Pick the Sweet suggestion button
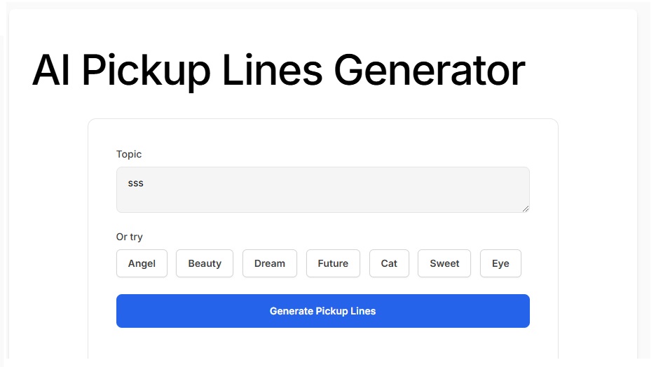The image size is (656, 367). (x=444, y=263)
